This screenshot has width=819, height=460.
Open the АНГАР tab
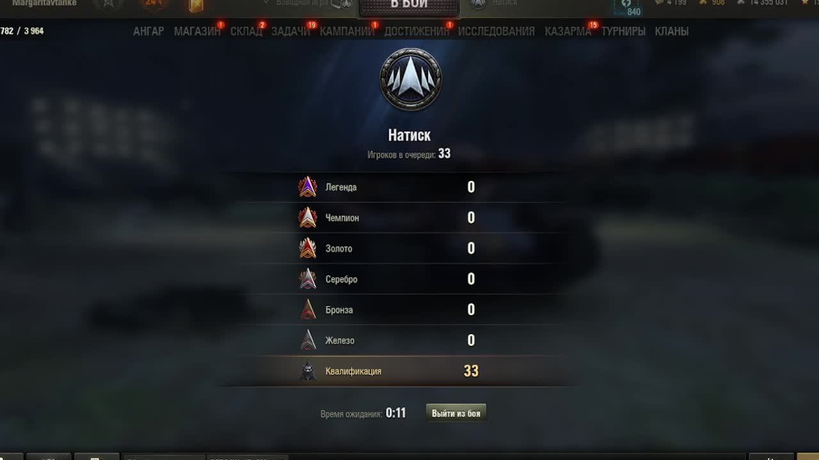pos(148,31)
